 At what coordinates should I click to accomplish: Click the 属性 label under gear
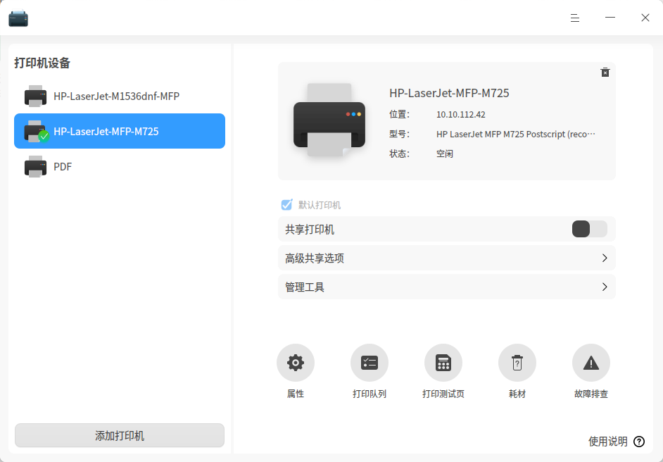295,394
